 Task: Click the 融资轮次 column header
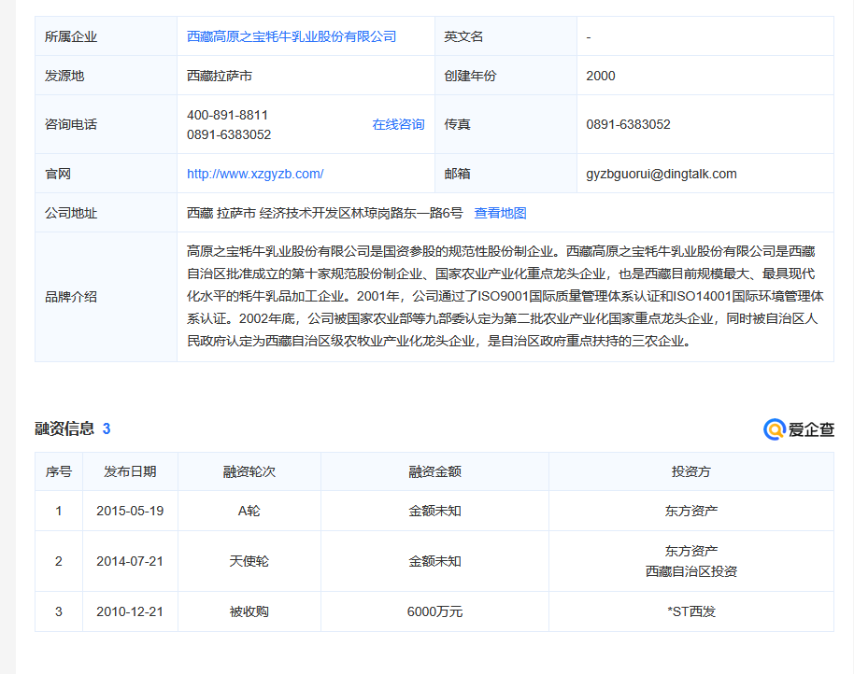click(249, 471)
